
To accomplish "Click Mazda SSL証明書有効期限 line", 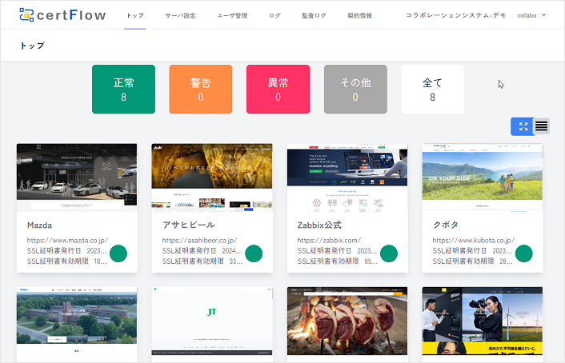I will (x=66, y=261).
